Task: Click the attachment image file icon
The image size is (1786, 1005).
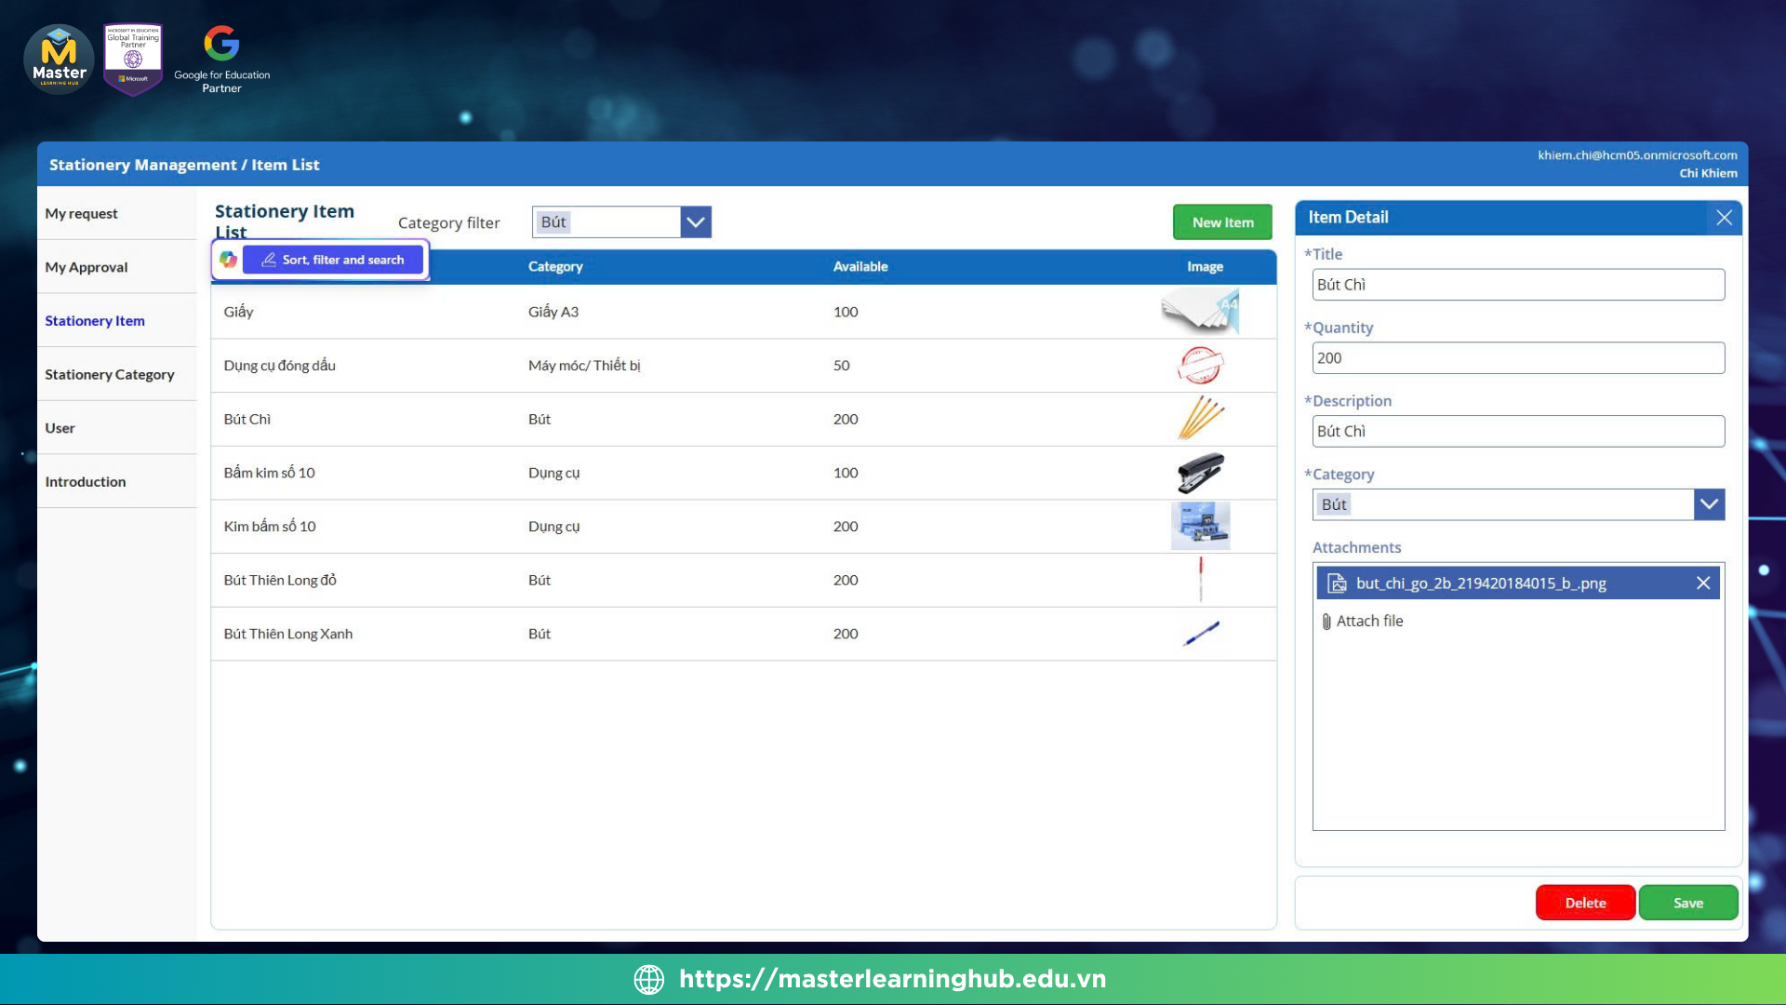Action: tap(1337, 583)
